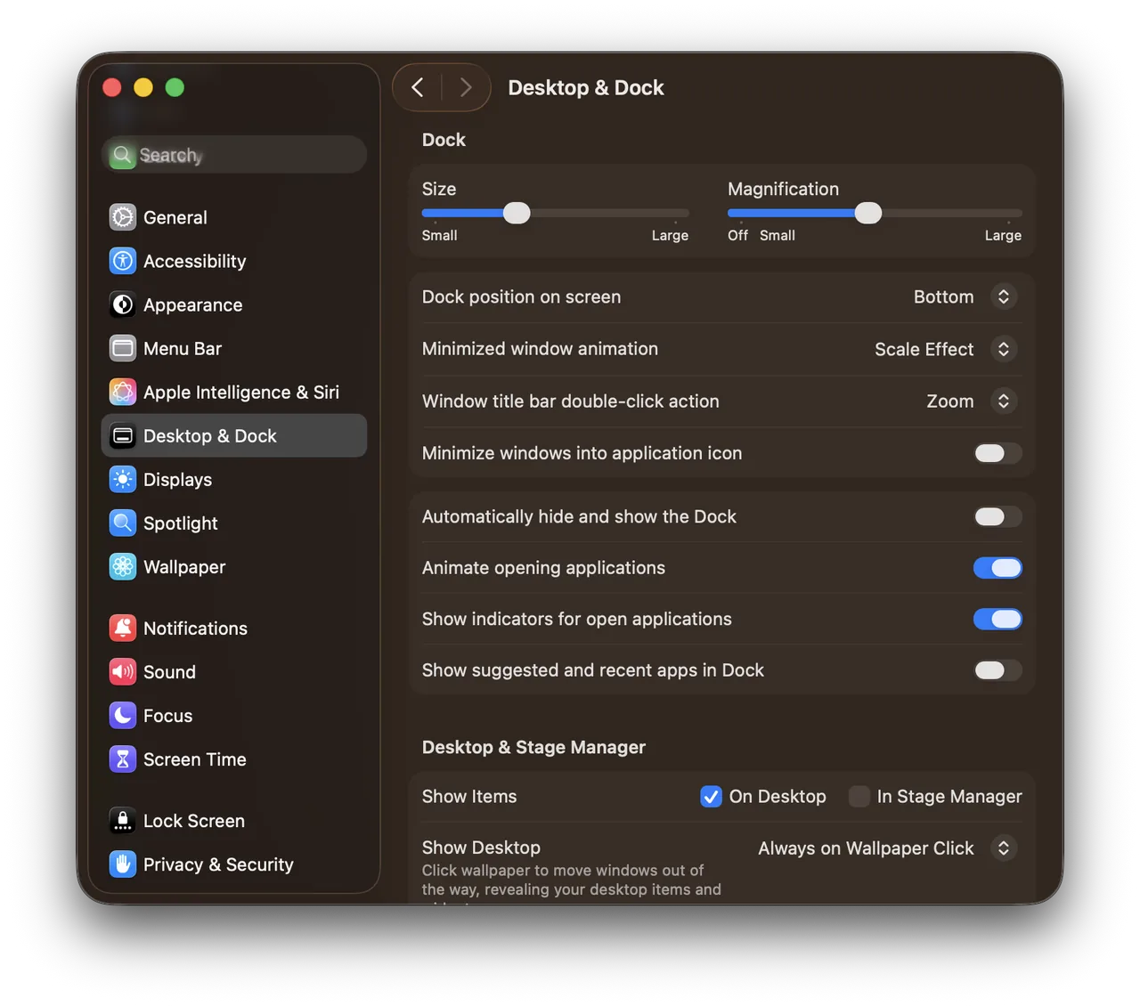
Task: Open the Sound settings label
Action: point(169,672)
